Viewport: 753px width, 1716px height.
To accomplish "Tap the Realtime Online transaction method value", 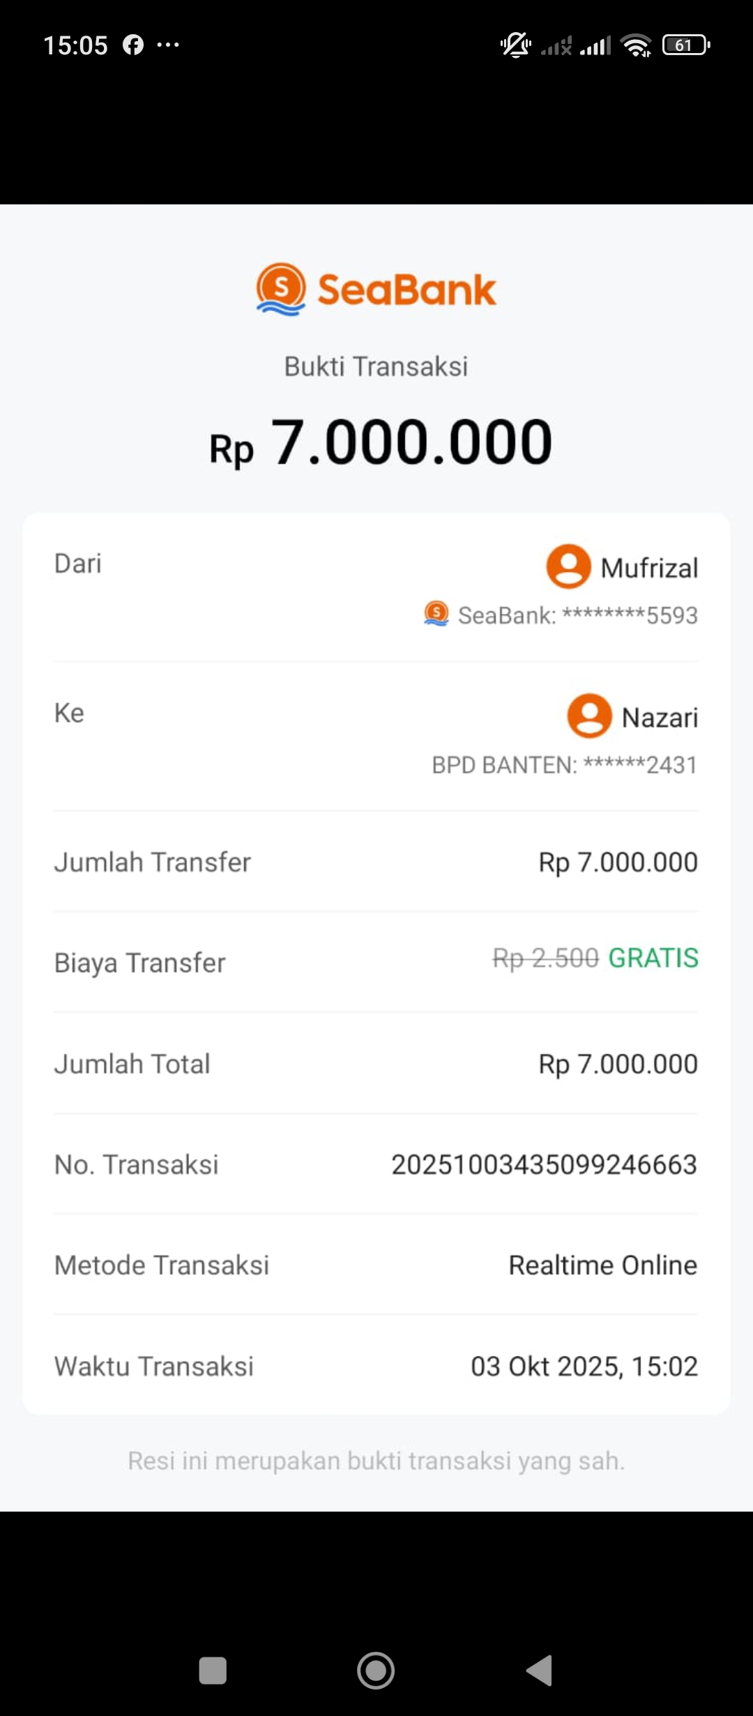I will coord(602,1265).
